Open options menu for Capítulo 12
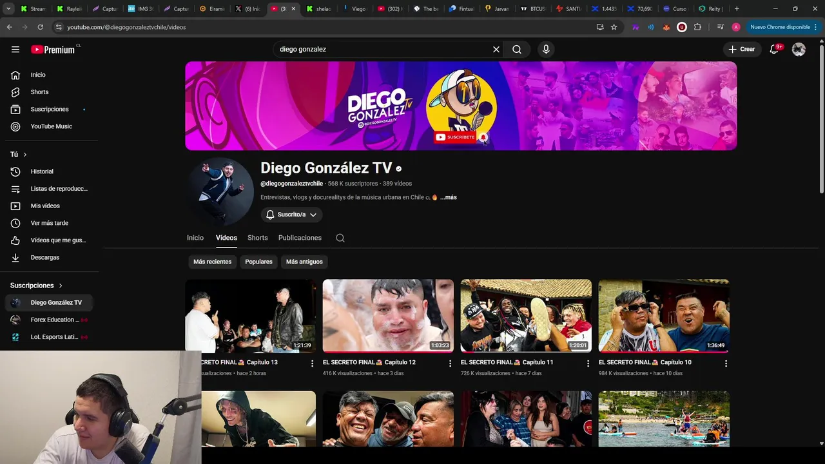Viewport: 825px width, 464px height. click(x=450, y=363)
